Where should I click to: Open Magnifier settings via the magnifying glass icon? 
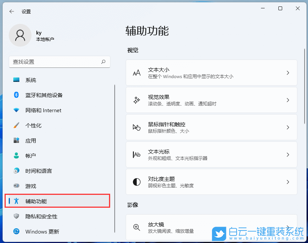pyautogui.click(x=136, y=227)
